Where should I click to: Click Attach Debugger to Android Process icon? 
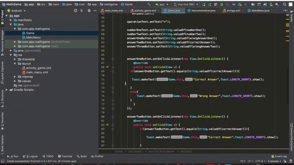pyautogui.click(x=240, y=4)
